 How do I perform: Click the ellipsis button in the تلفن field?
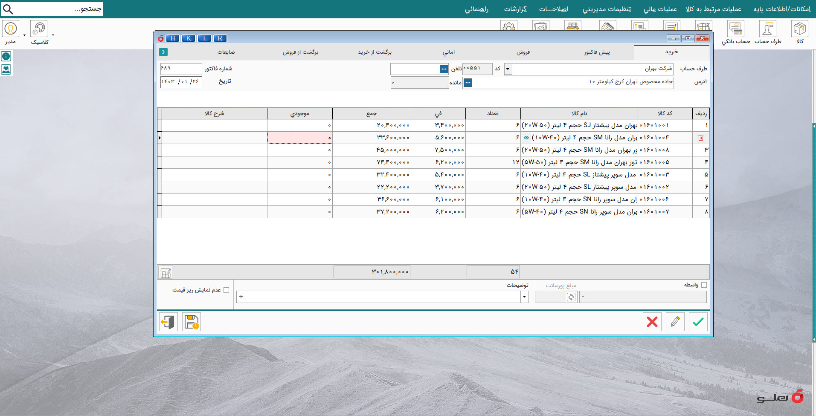tap(444, 69)
